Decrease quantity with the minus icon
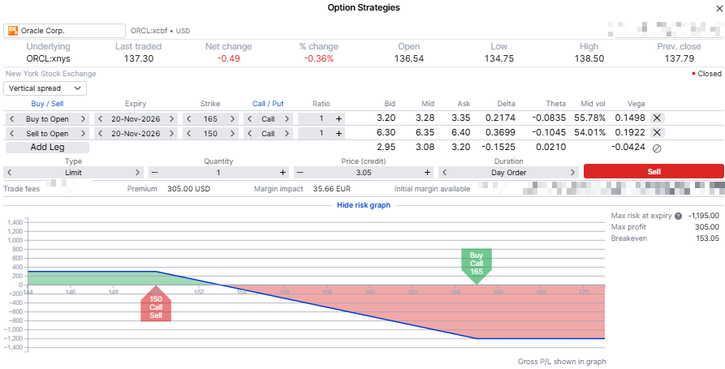The width and height of the screenshot is (725, 369). click(154, 172)
